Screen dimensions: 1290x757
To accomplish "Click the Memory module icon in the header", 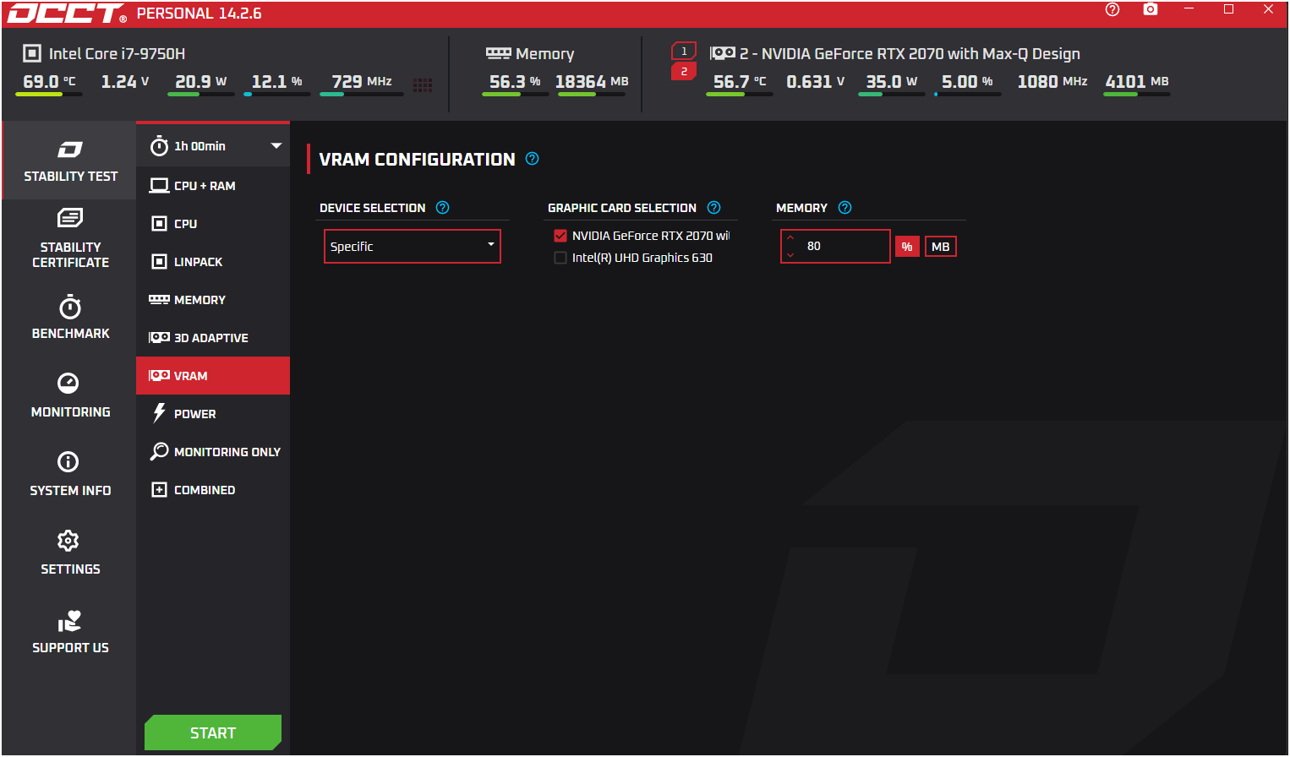I will tap(499, 53).
